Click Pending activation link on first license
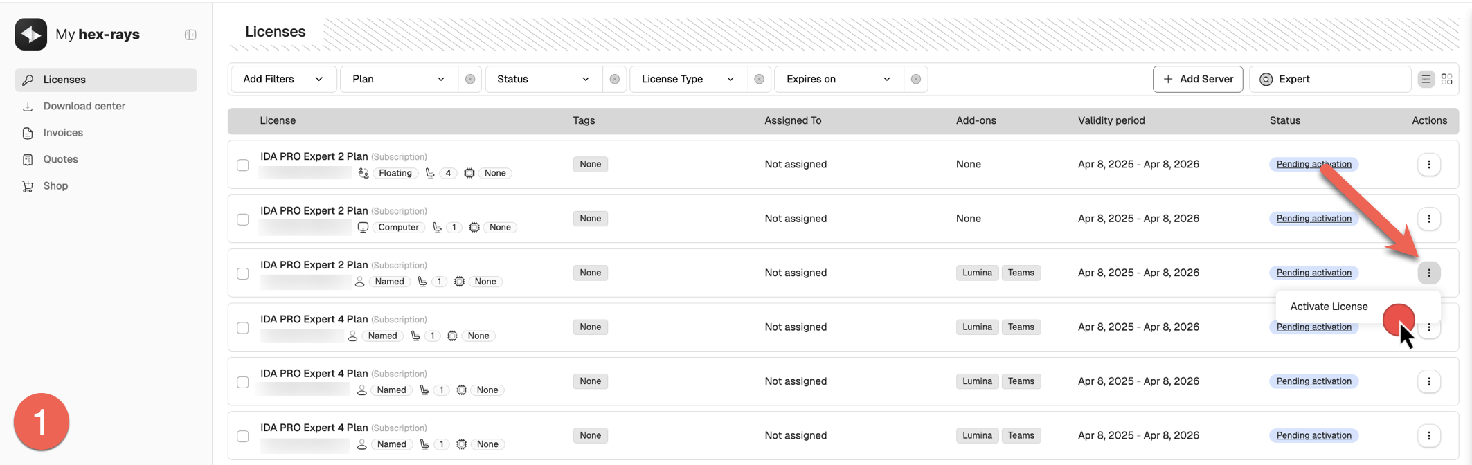The image size is (1472, 465). pyautogui.click(x=1313, y=165)
